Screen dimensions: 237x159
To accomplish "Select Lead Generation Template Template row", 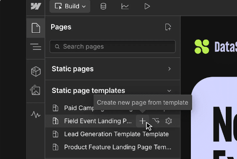I will click(x=113, y=134).
